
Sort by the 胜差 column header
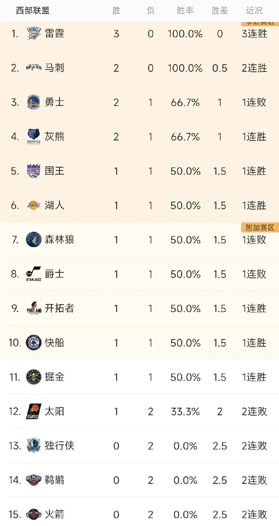[x=220, y=11]
